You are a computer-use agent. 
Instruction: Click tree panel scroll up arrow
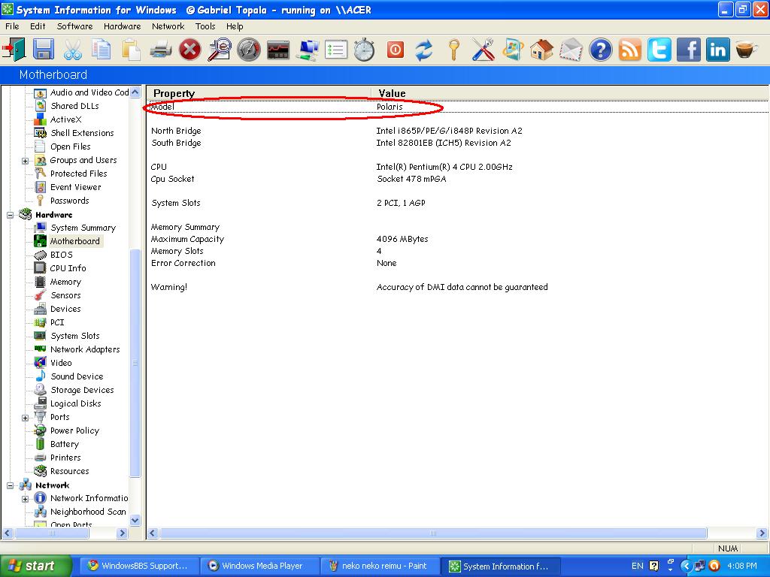(x=135, y=92)
